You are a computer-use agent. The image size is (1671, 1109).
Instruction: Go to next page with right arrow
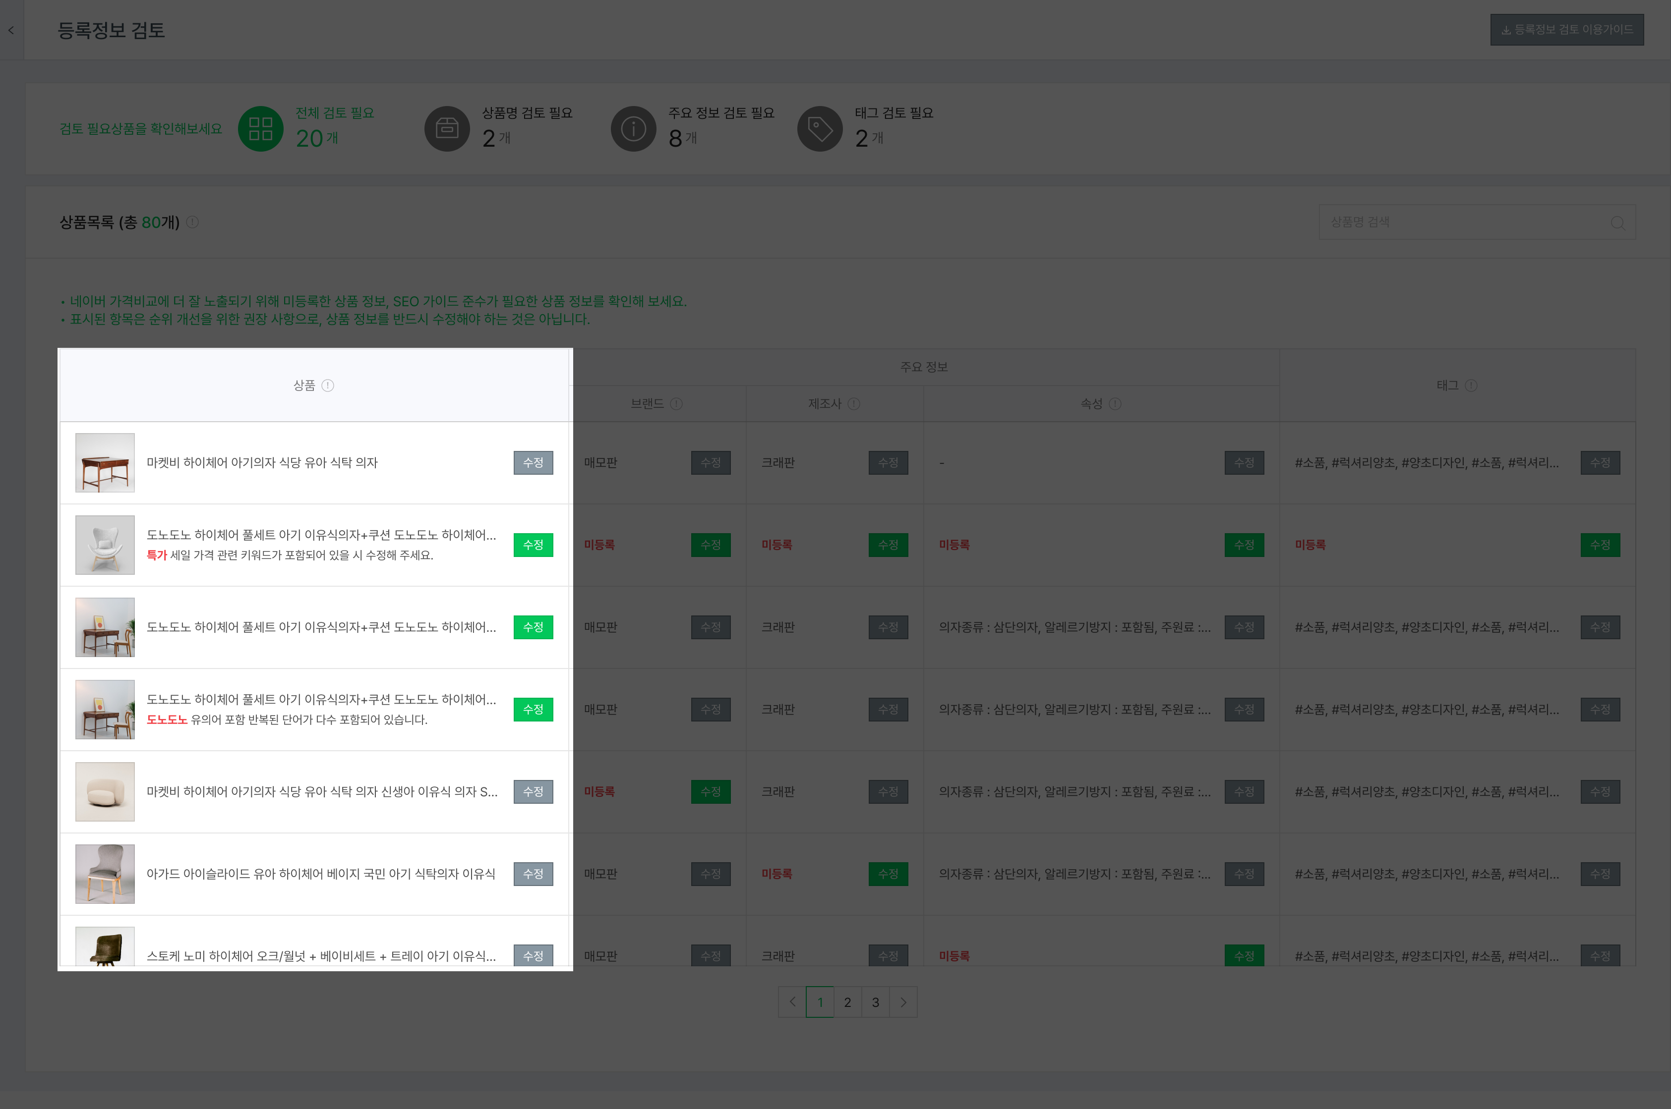(903, 1002)
